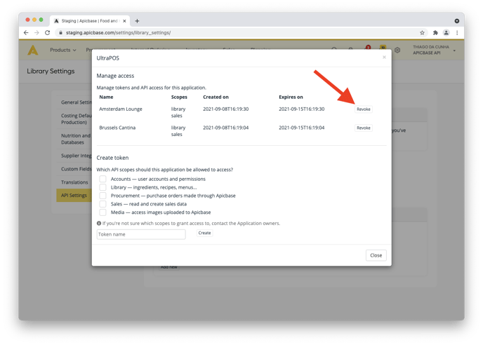Click the Apicbase logo icon
Viewport: 483px width, 345px height.
(33, 50)
